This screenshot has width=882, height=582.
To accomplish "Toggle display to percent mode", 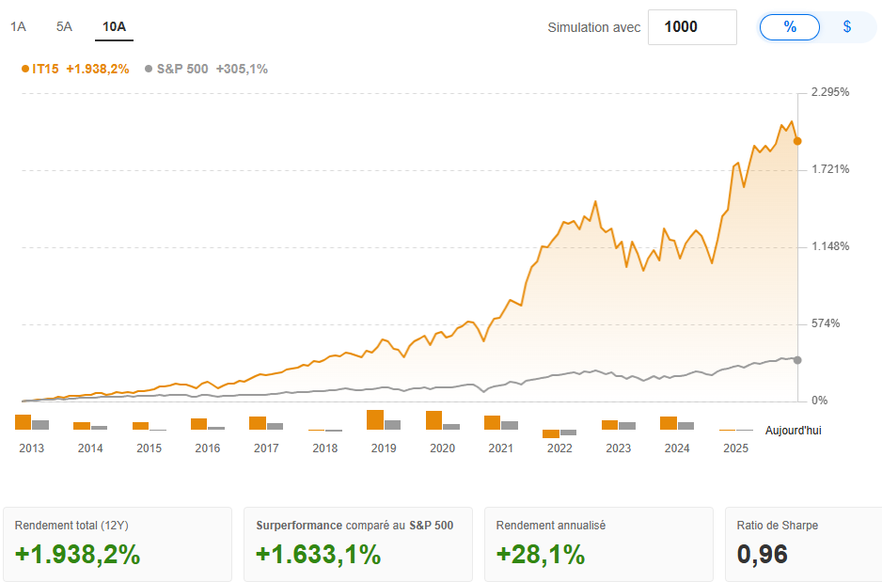I will tap(790, 27).
